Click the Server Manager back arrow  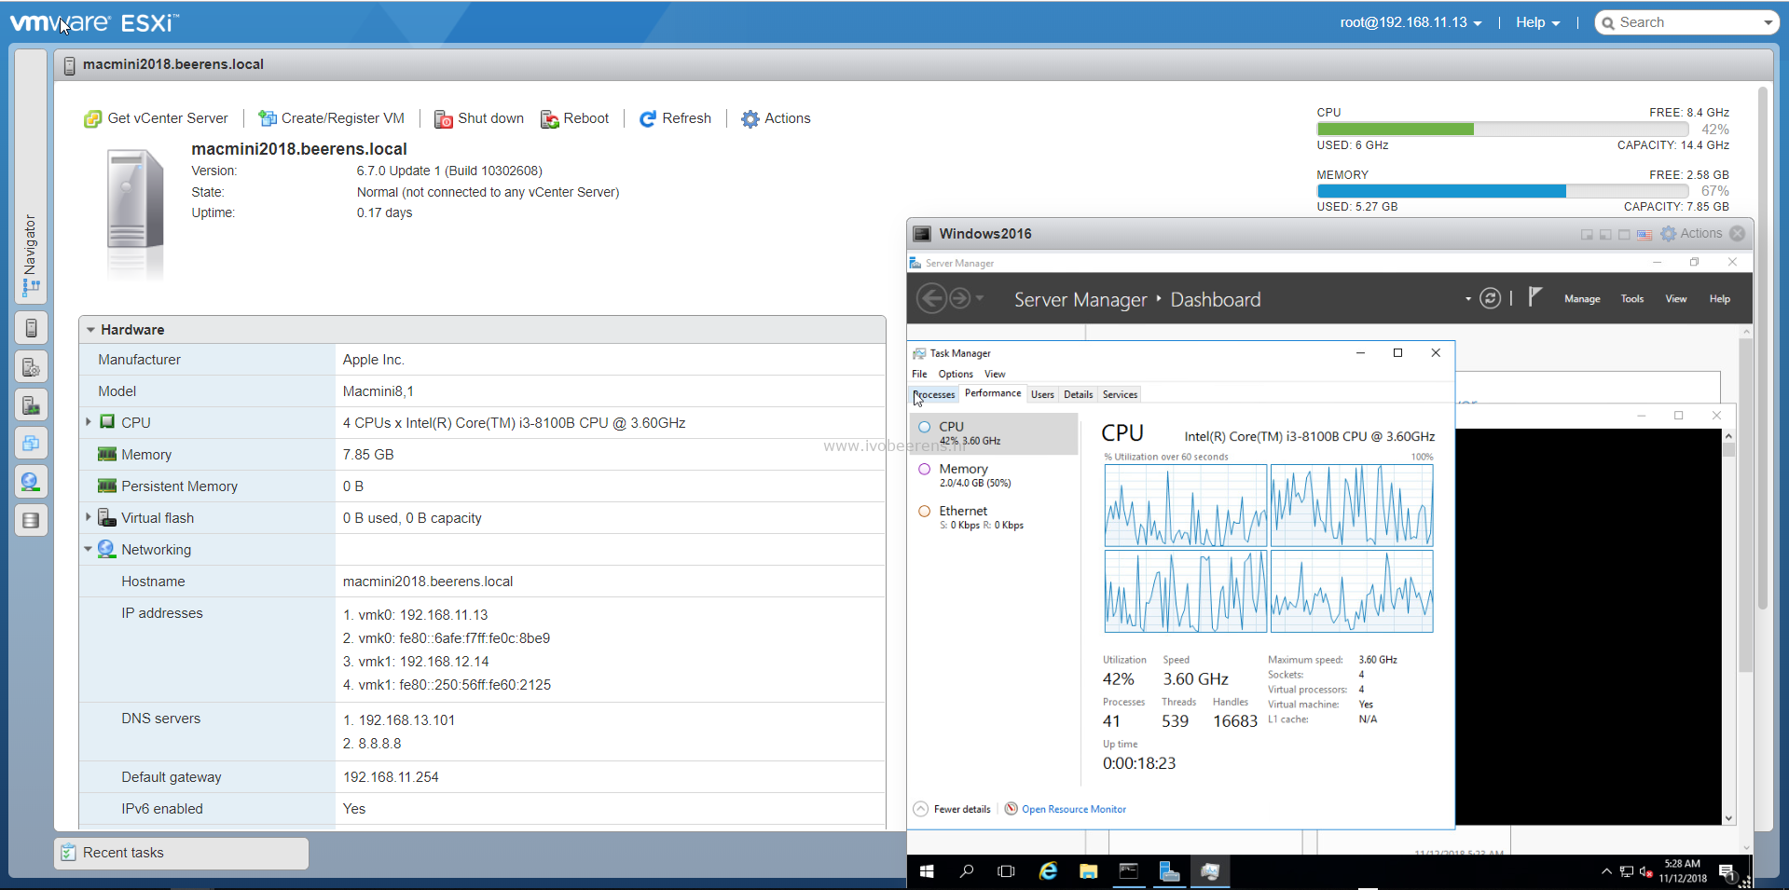point(931,298)
